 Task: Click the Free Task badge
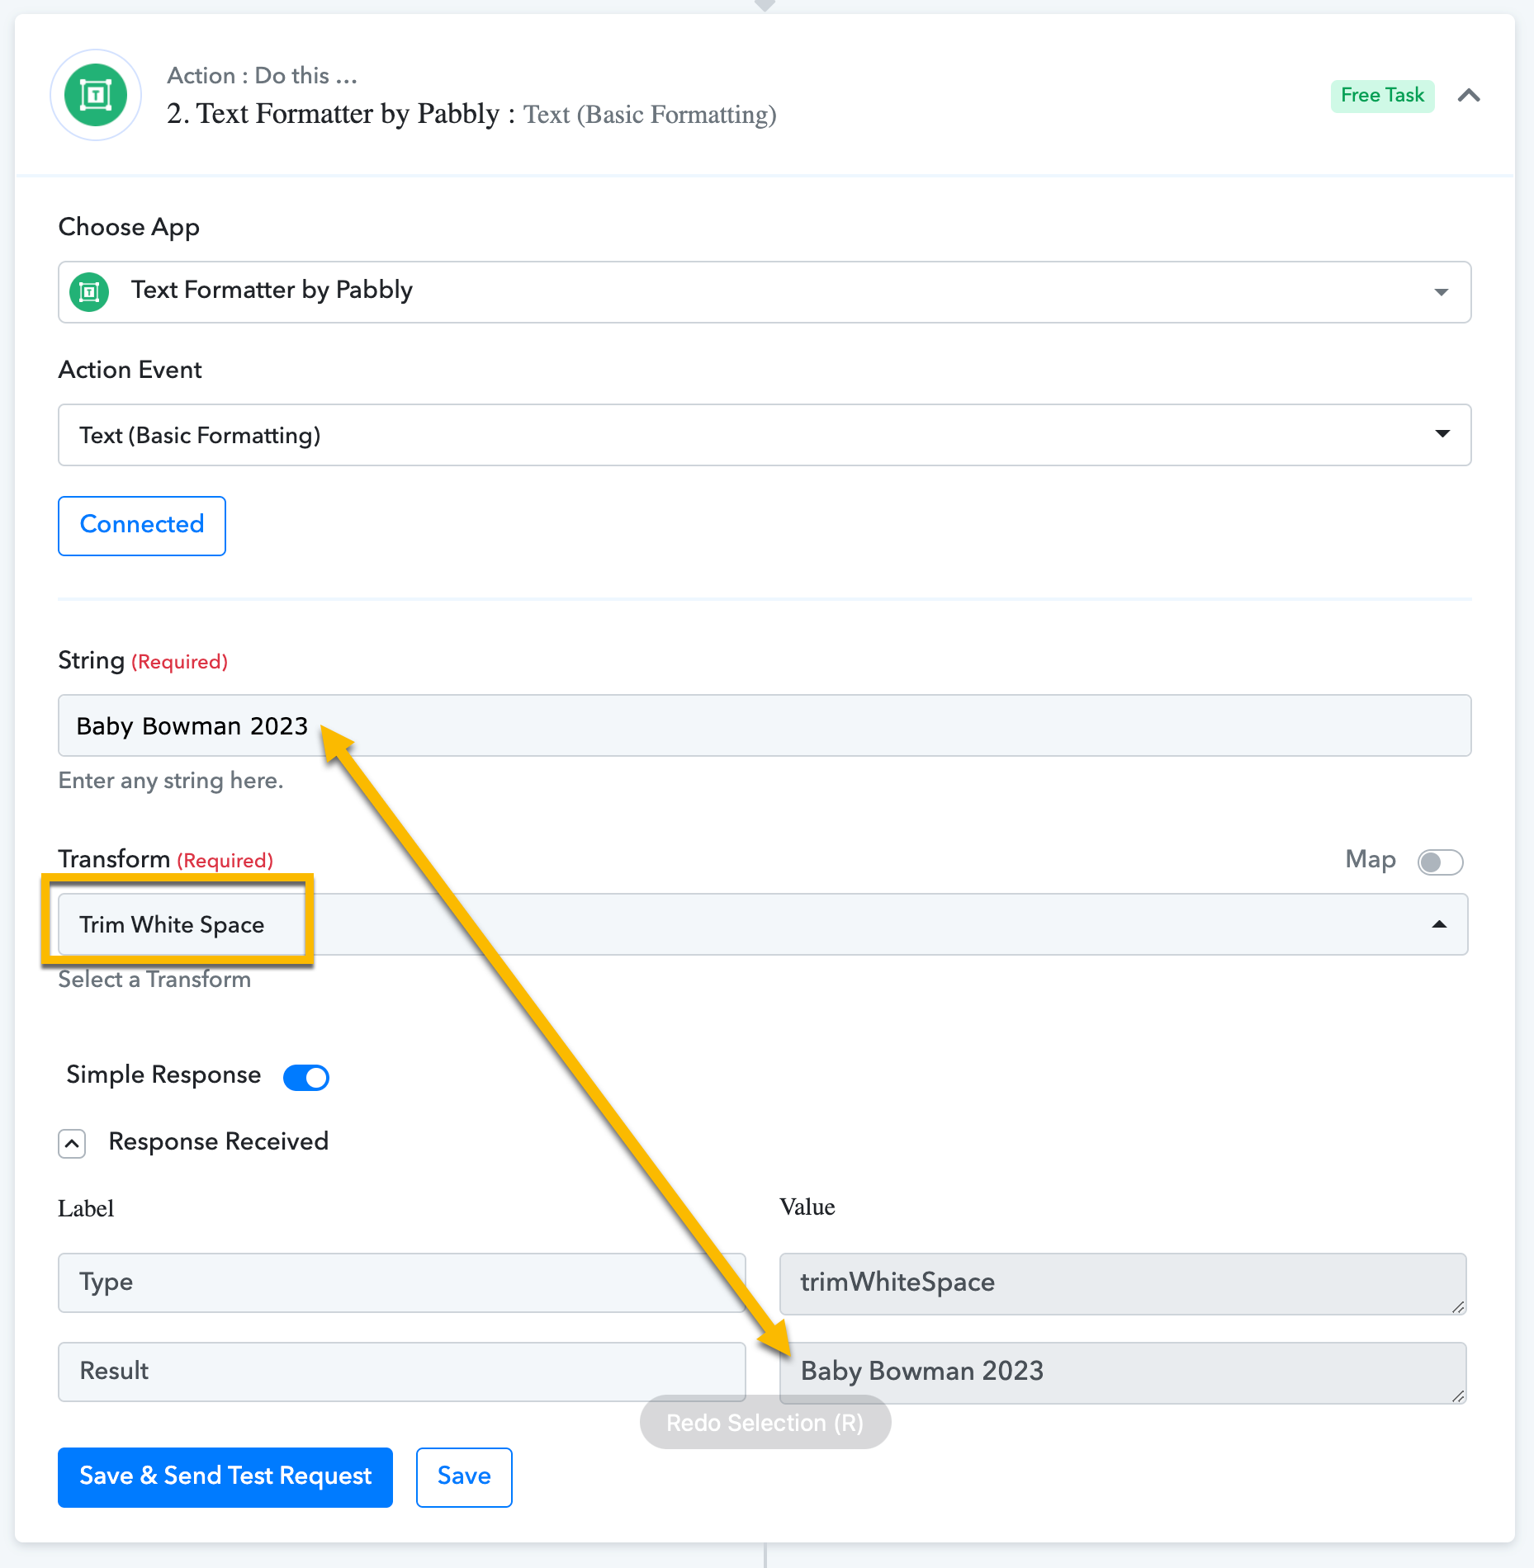pos(1382,96)
